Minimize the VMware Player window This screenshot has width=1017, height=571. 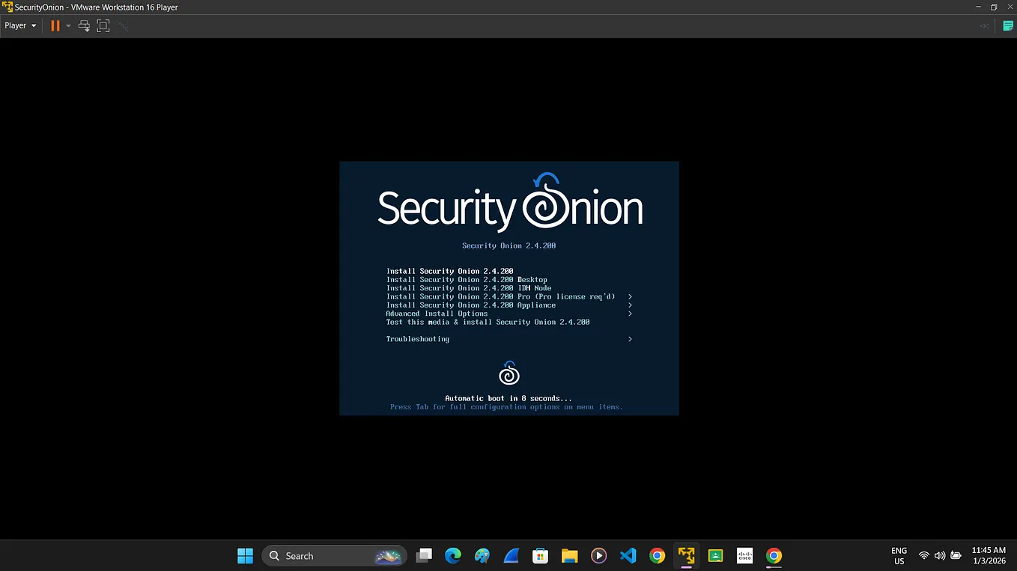(978, 7)
